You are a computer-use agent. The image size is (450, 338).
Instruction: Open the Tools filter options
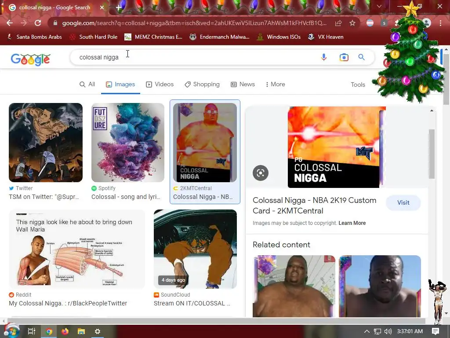358,84
